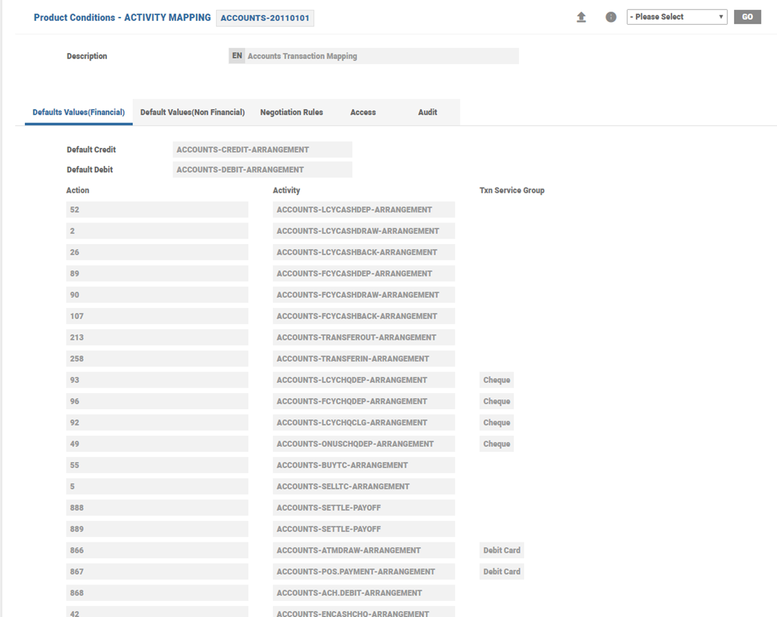Open the Please Select dropdown

click(676, 17)
